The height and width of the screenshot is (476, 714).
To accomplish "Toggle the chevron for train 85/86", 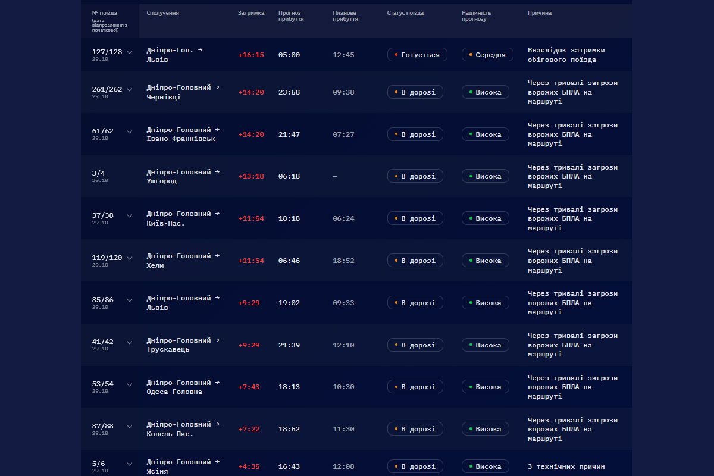I will click(130, 300).
